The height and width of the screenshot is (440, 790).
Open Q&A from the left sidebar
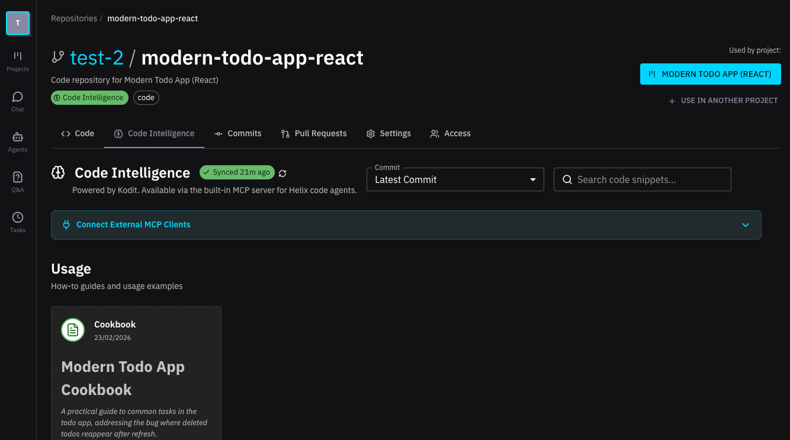click(x=17, y=181)
